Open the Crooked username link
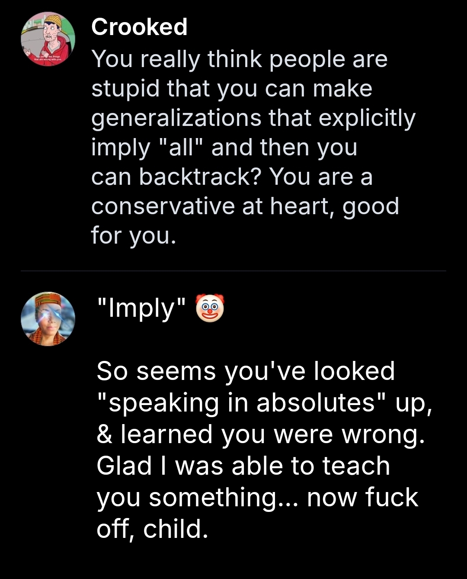 pyautogui.click(x=139, y=27)
